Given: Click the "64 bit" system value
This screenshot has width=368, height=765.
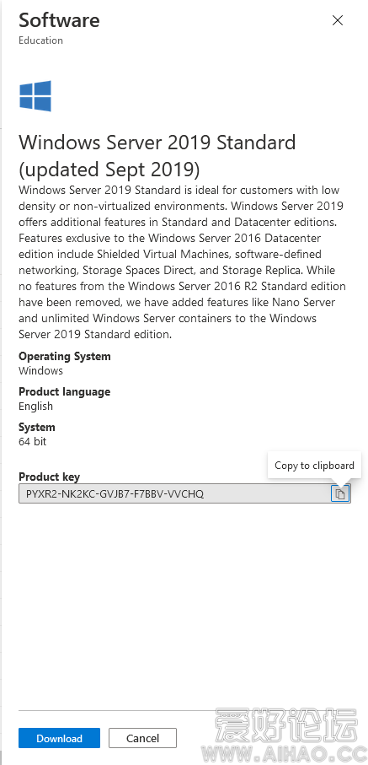Looking at the screenshot, I should (x=33, y=442).
